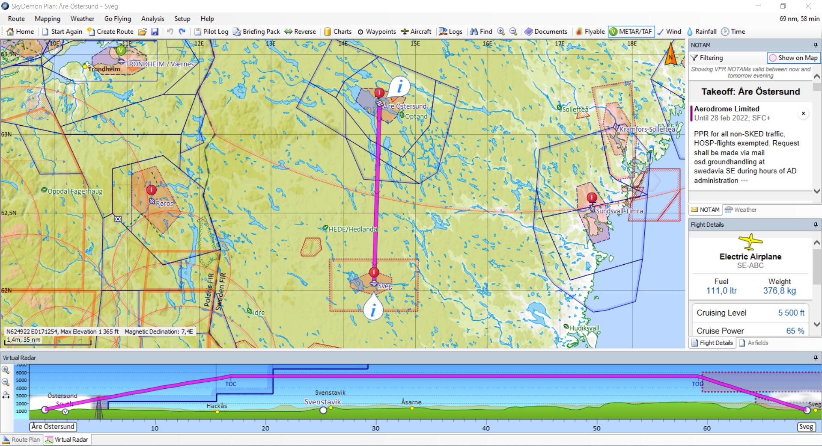Toggle the Time toolbar control
Viewport: 822px width, 446px height.
point(733,32)
